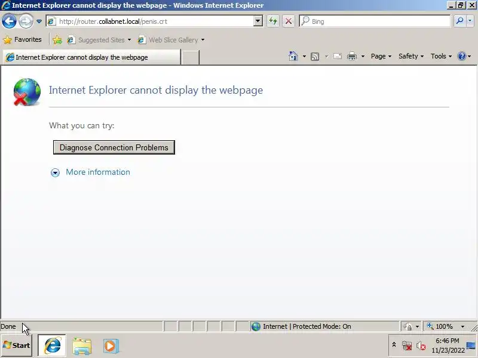Click the page icon in address bar
Image resolution: width=478 pixels, height=358 pixels.
(x=51, y=21)
